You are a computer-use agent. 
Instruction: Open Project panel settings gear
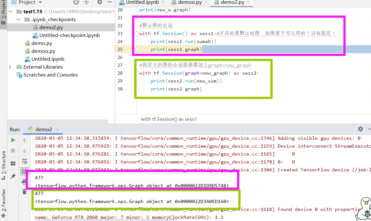[x=100, y=2]
